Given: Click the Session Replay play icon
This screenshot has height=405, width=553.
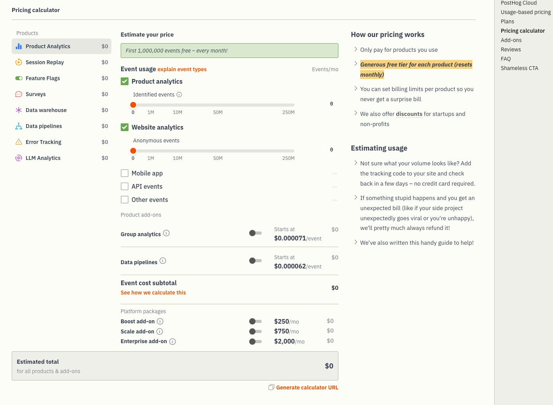Looking at the screenshot, I should click(x=19, y=62).
